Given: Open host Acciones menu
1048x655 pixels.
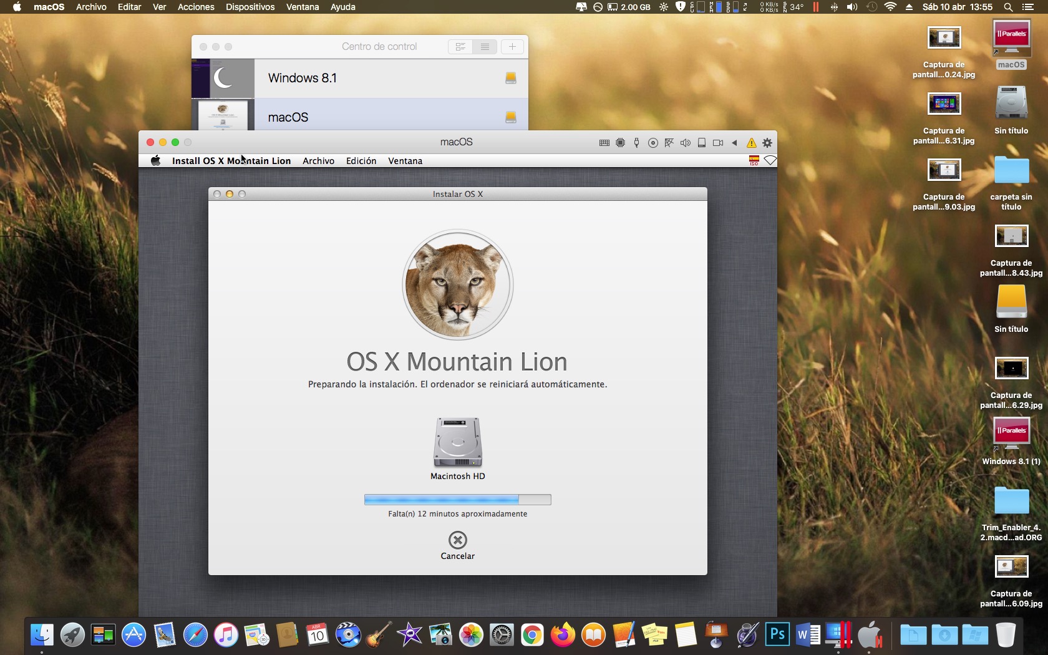Looking at the screenshot, I should click(196, 7).
